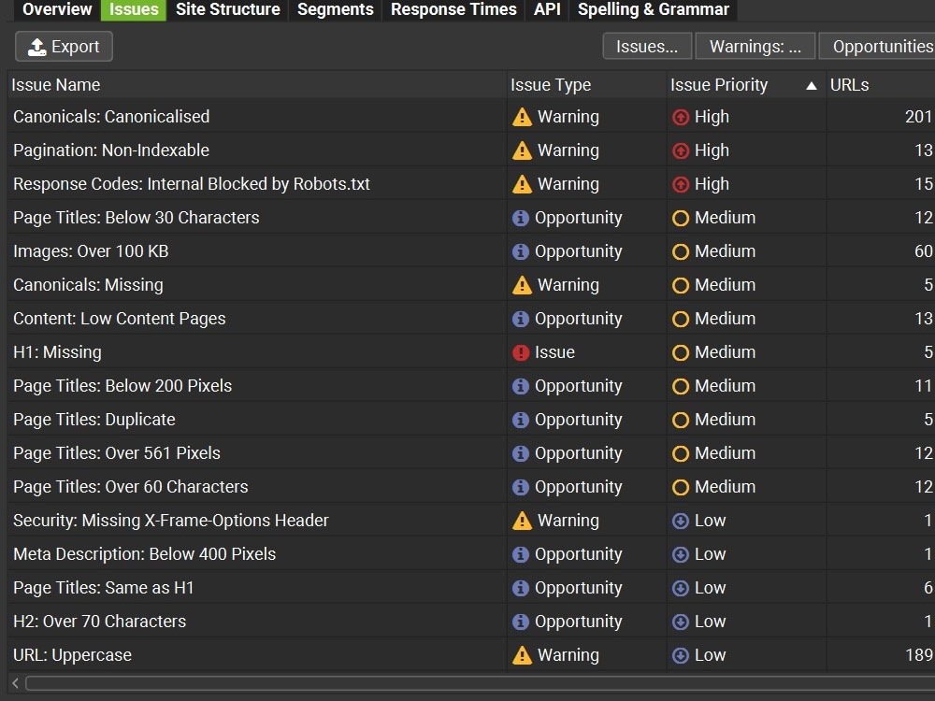Select Page Titles: Below 30 Characters issue name
The height and width of the screenshot is (701, 935).
click(x=136, y=218)
